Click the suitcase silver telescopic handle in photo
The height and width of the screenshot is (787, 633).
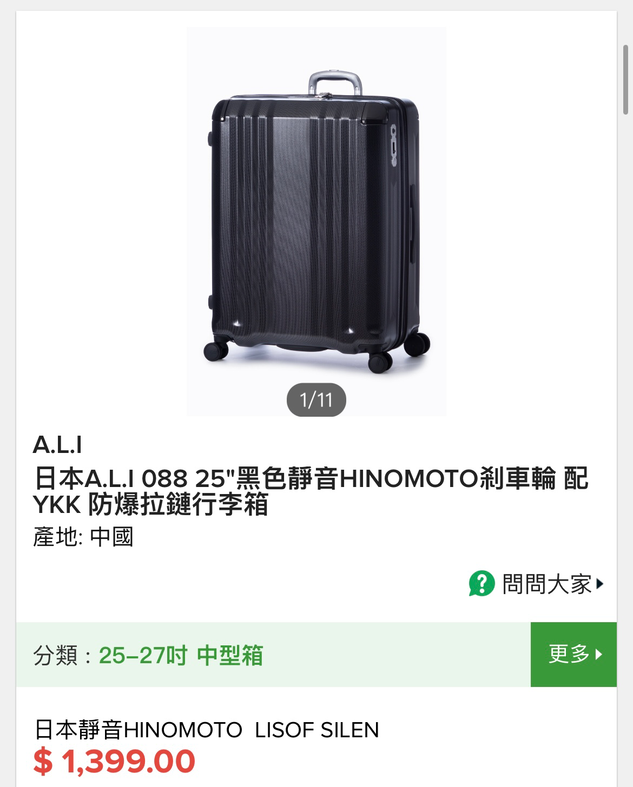pos(335,83)
